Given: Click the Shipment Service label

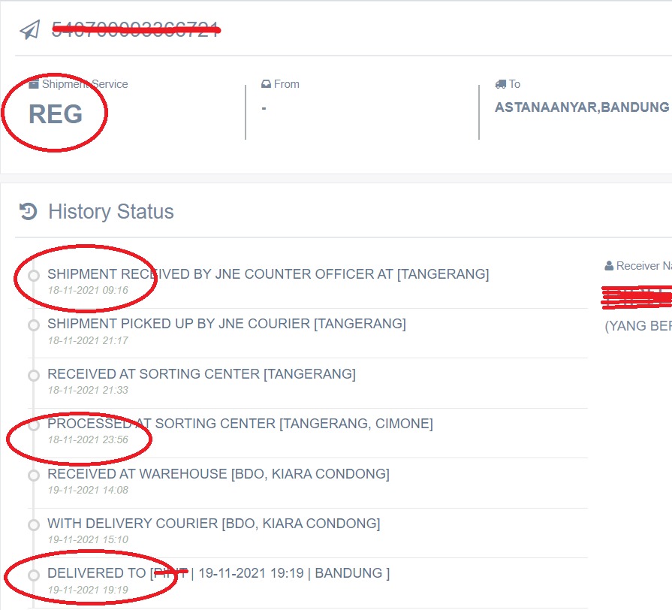Looking at the screenshot, I should (x=85, y=84).
